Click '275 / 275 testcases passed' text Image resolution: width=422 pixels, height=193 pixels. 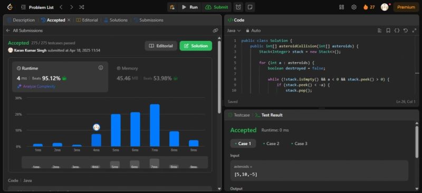pyautogui.click(x=53, y=43)
